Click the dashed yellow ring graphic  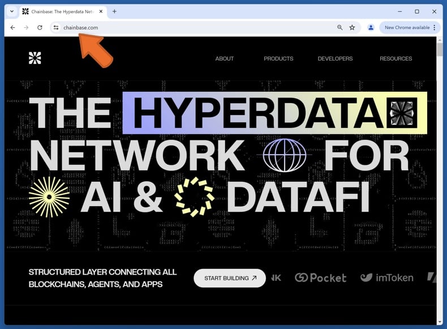(194, 197)
